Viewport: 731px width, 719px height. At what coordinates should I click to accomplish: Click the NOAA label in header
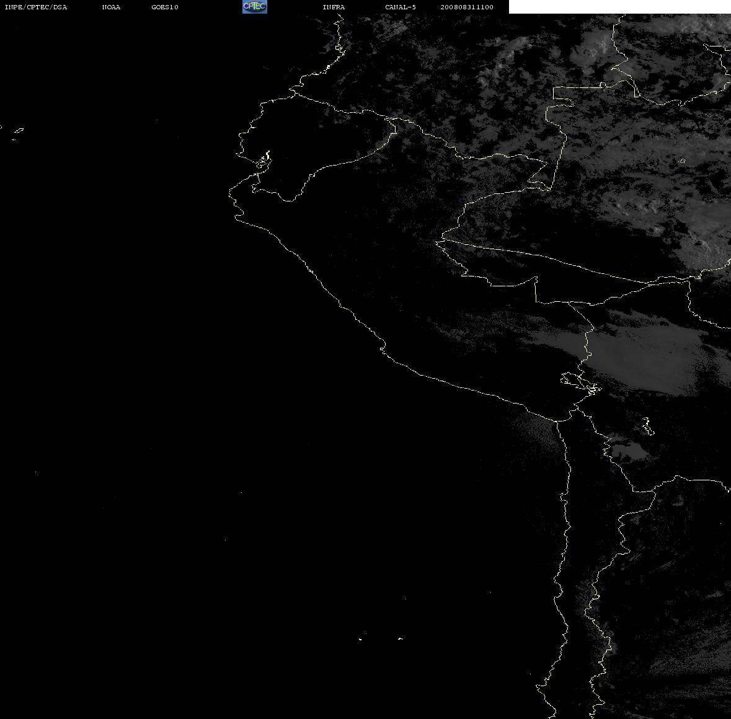tap(111, 7)
